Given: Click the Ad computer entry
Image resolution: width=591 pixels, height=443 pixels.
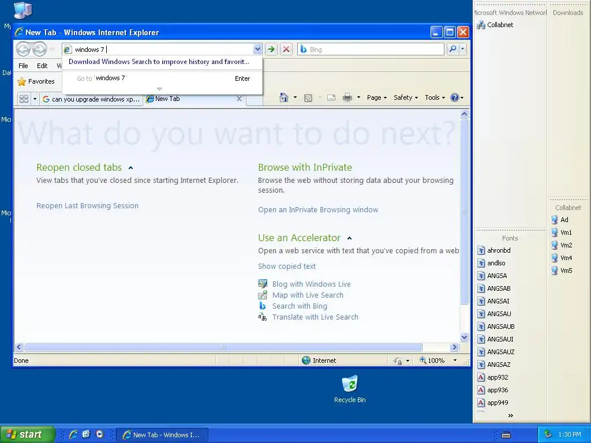Looking at the screenshot, I should [x=560, y=220].
